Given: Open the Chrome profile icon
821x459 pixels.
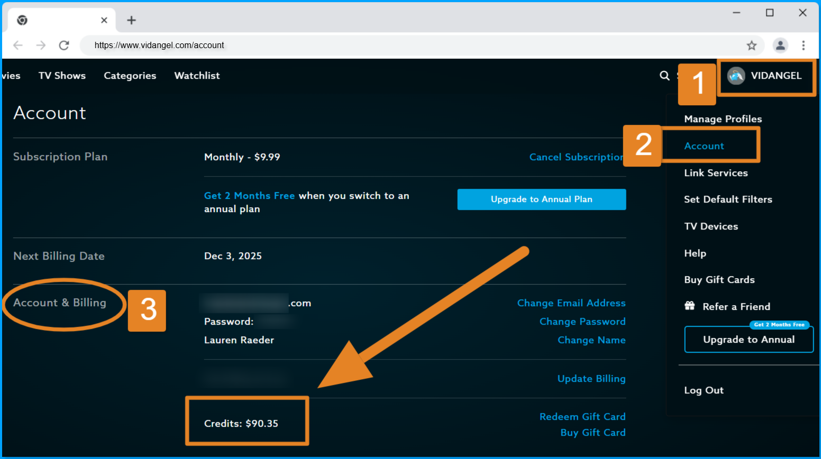Looking at the screenshot, I should tap(780, 45).
